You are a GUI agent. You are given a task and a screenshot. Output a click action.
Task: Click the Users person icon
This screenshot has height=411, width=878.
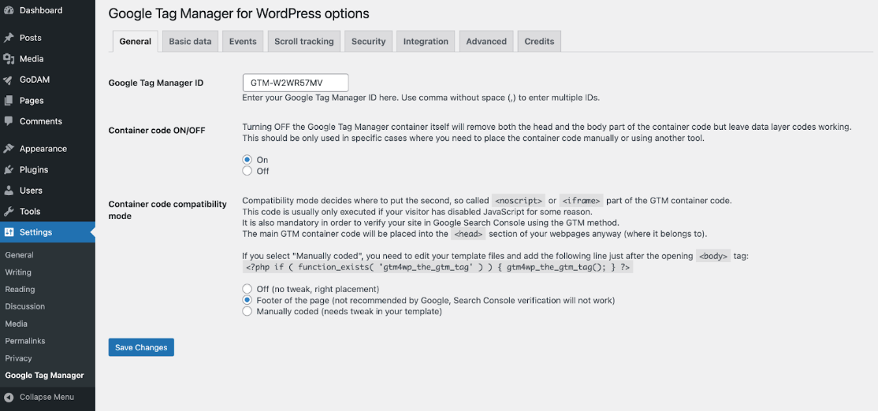point(9,191)
